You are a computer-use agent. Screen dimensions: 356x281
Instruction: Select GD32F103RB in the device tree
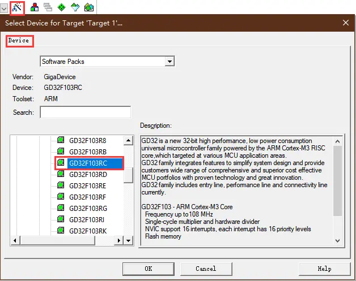[88, 152]
